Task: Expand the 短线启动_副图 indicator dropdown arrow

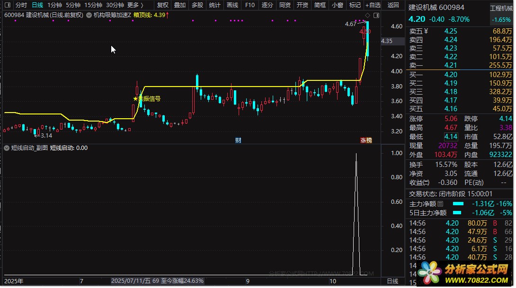Action: click(6, 148)
